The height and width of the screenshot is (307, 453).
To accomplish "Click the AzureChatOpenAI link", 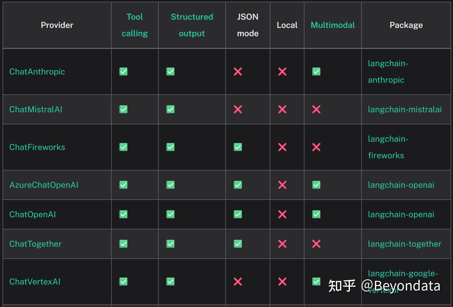I will click(44, 185).
